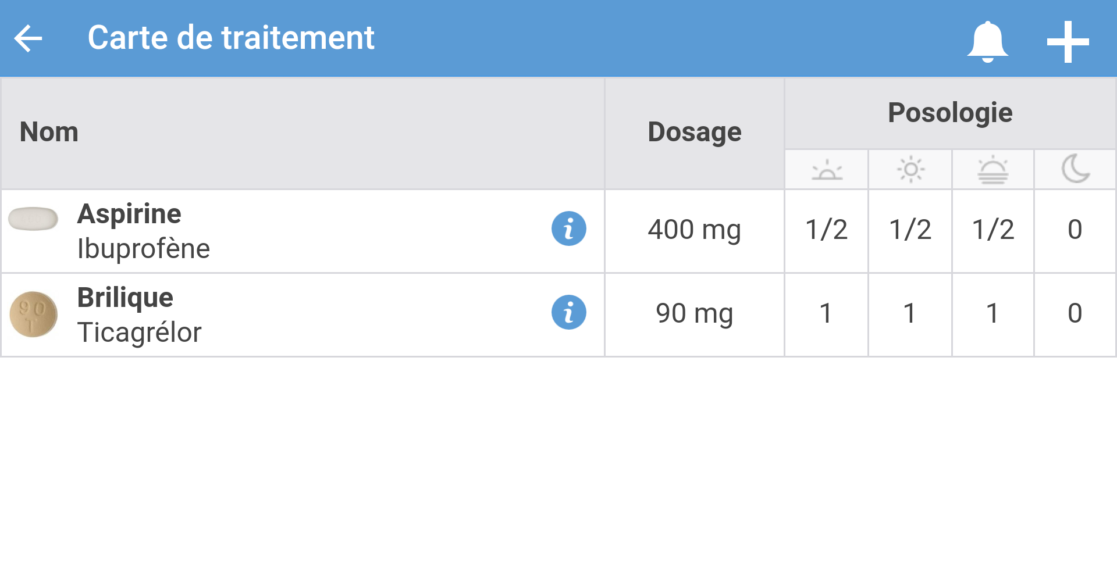Click the sunrise morning column icon

coord(827,170)
